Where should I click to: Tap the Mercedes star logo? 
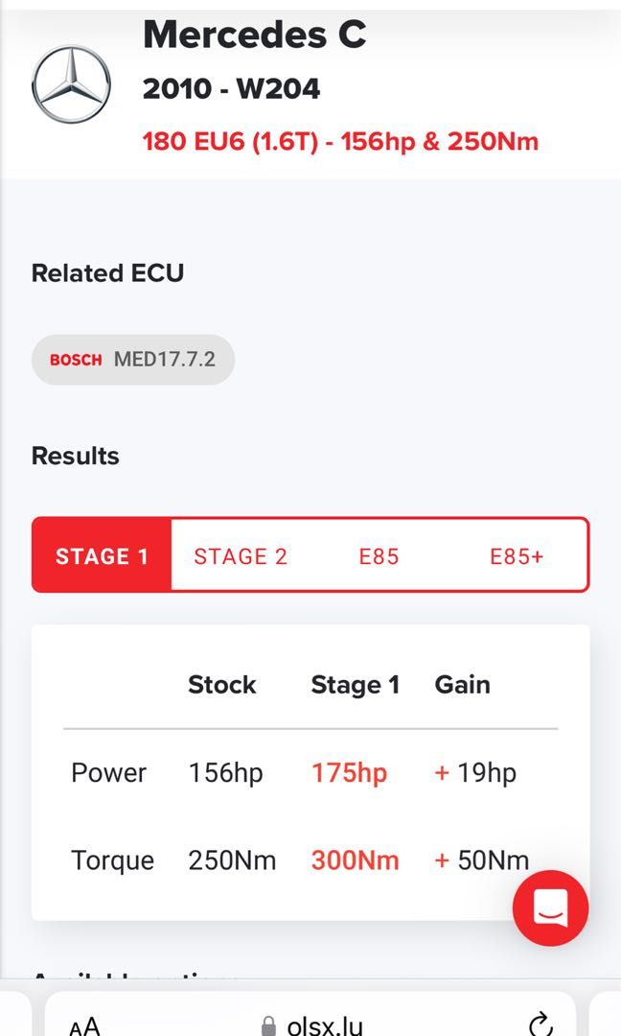point(71,83)
